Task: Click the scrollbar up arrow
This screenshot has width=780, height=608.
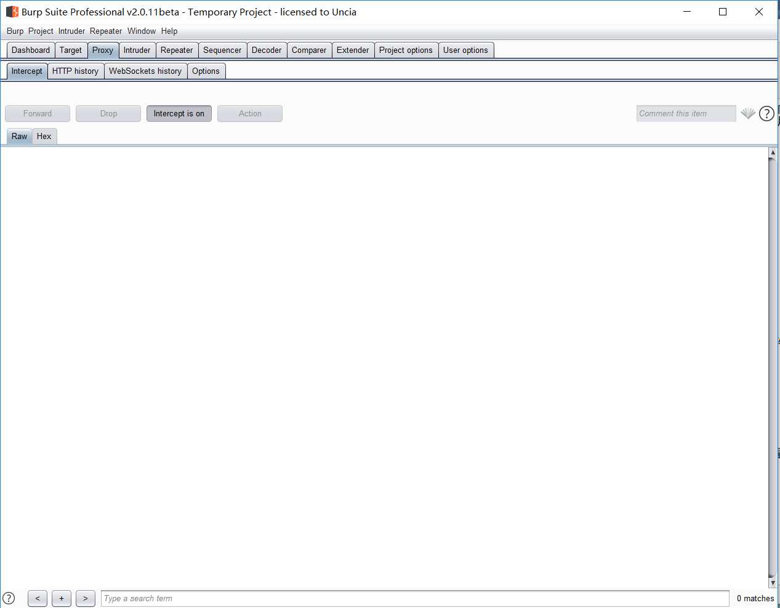Action: [773, 152]
